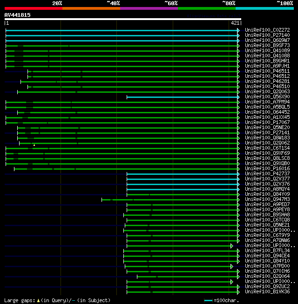Open hit UniRef100_C0Z272

coord(267,30)
